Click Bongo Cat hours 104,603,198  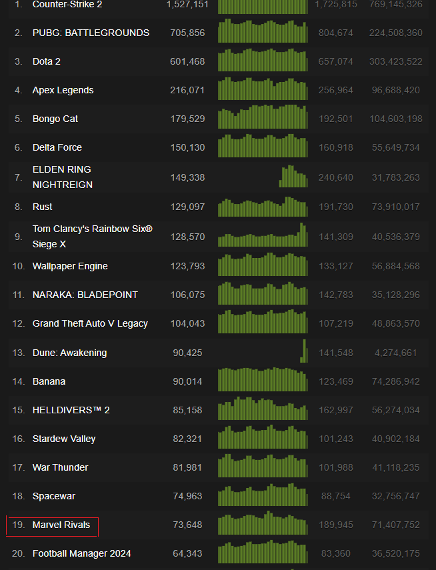[395, 119]
